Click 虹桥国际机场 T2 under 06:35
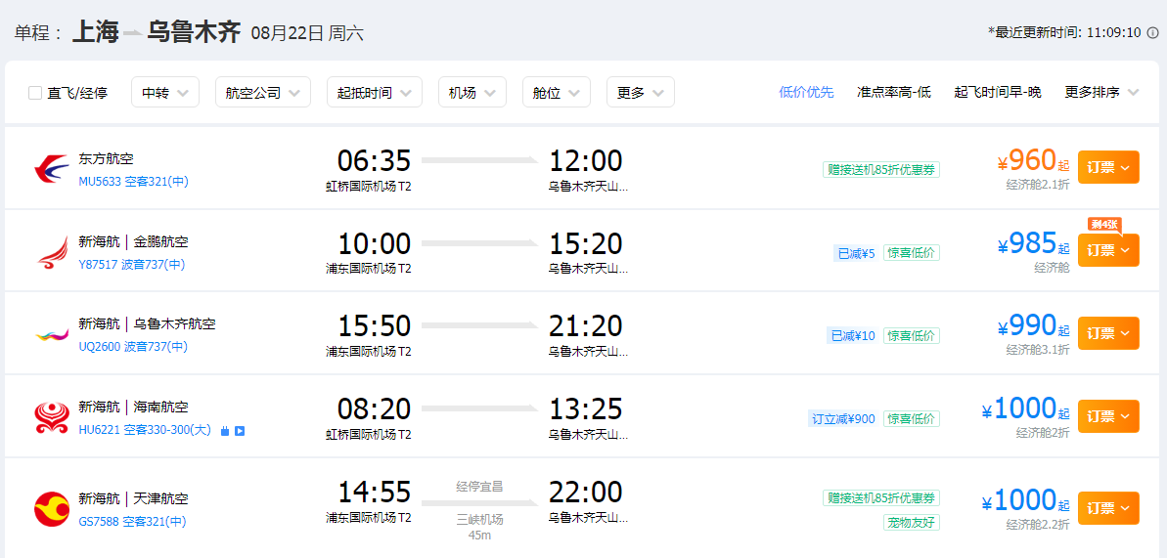 [369, 186]
